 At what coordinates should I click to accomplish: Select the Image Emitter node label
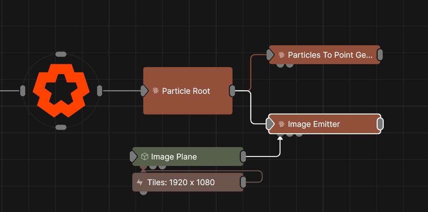(x=314, y=124)
